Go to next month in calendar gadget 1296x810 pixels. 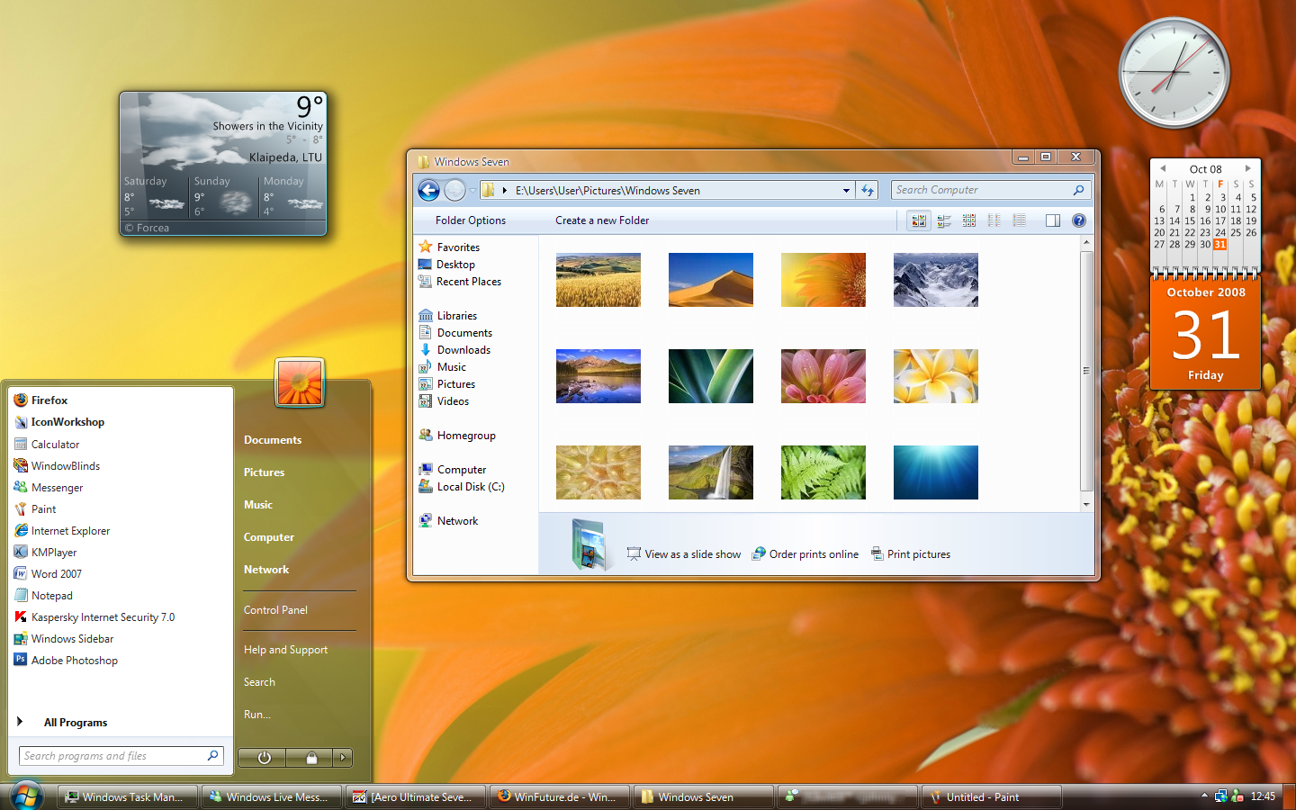coord(1248,168)
